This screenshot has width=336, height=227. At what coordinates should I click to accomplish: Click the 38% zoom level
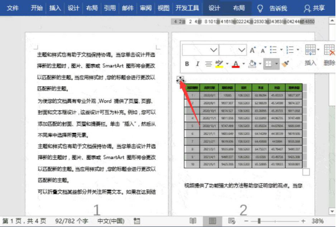pyautogui.click(x=318, y=221)
